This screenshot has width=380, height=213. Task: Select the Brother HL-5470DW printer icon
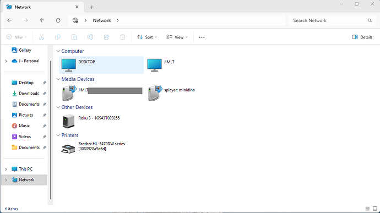click(x=68, y=149)
